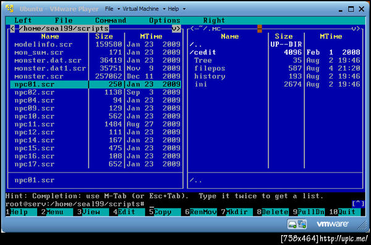Select the history file in right panel

[275, 77]
